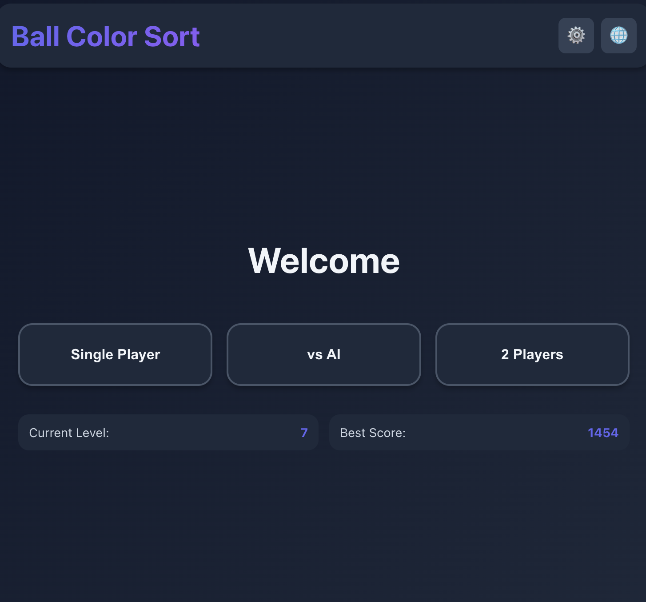Change language via the globe button

(x=618, y=36)
